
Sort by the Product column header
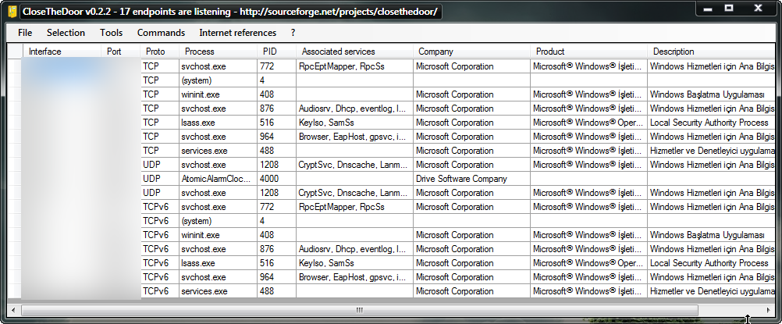[x=589, y=52]
